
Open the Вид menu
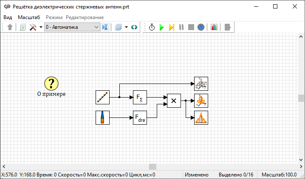(x=8, y=17)
